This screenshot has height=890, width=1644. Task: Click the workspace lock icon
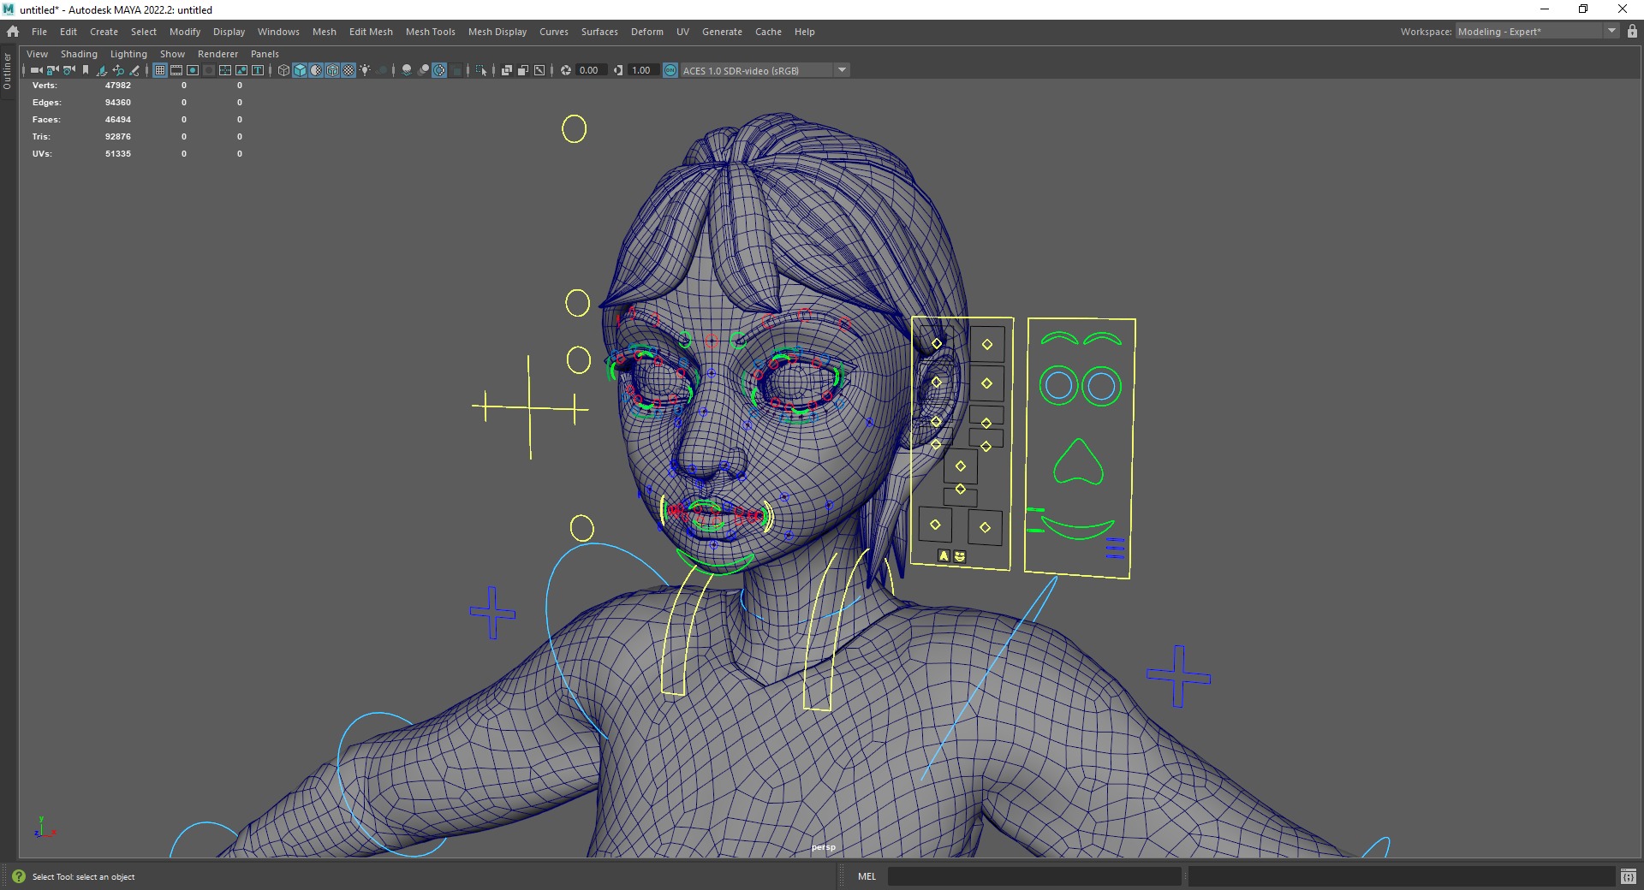(1632, 32)
